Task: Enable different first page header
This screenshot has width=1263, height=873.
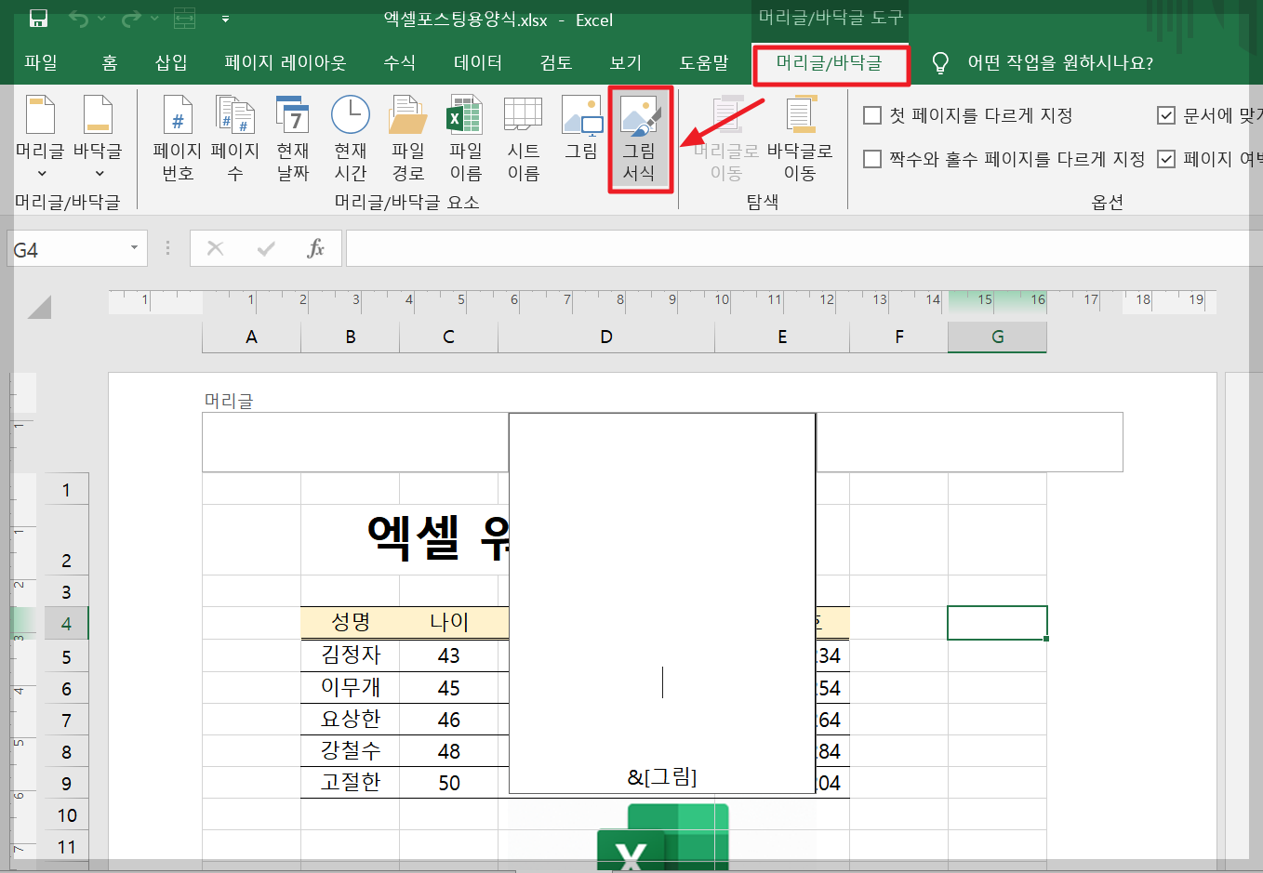Action: point(871,115)
